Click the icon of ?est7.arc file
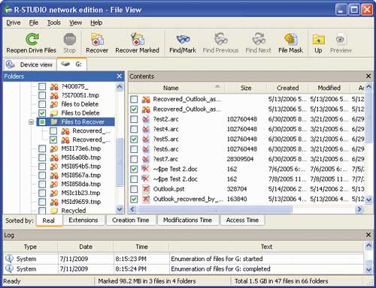 (146, 159)
